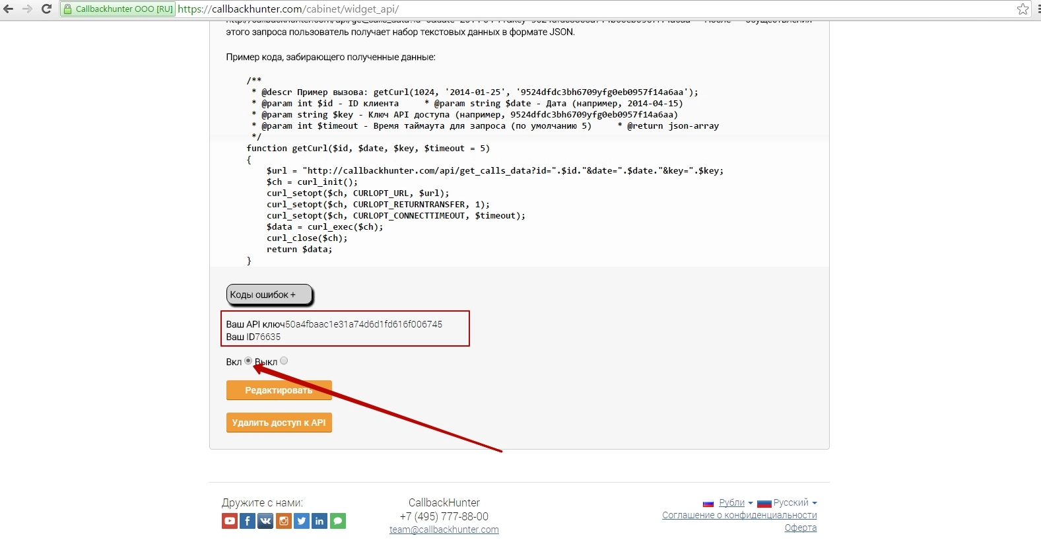Viewport: 1041px width, 546px height.
Task: Click the 'Ваш API ключ' label
Action: (255, 324)
